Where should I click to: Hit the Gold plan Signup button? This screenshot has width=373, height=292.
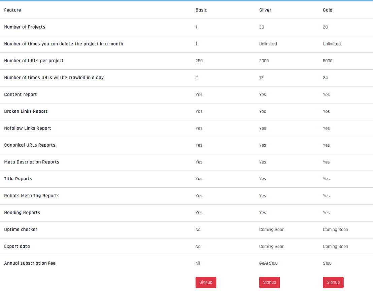pos(333,282)
